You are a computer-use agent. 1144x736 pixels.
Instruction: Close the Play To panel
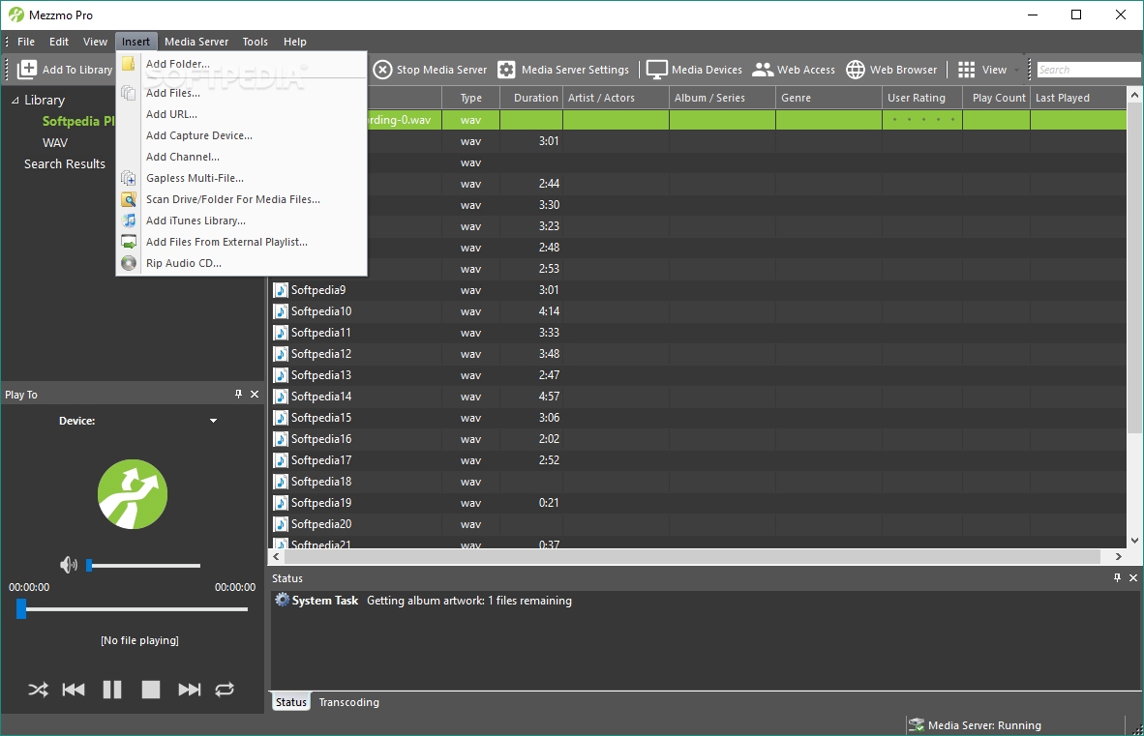[255, 395]
